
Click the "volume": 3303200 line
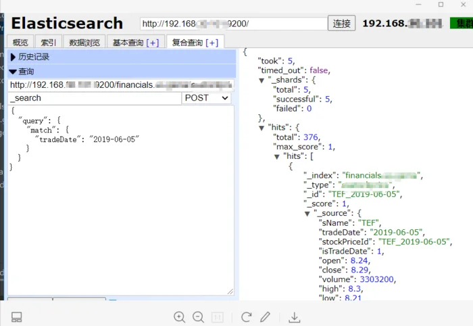tap(357, 279)
